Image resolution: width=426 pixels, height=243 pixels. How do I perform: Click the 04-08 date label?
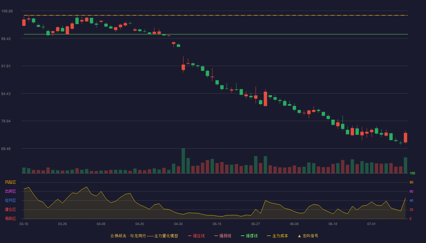tap(101, 224)
